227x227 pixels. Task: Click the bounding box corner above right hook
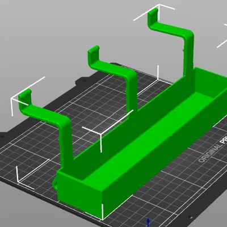click(158, 5)
